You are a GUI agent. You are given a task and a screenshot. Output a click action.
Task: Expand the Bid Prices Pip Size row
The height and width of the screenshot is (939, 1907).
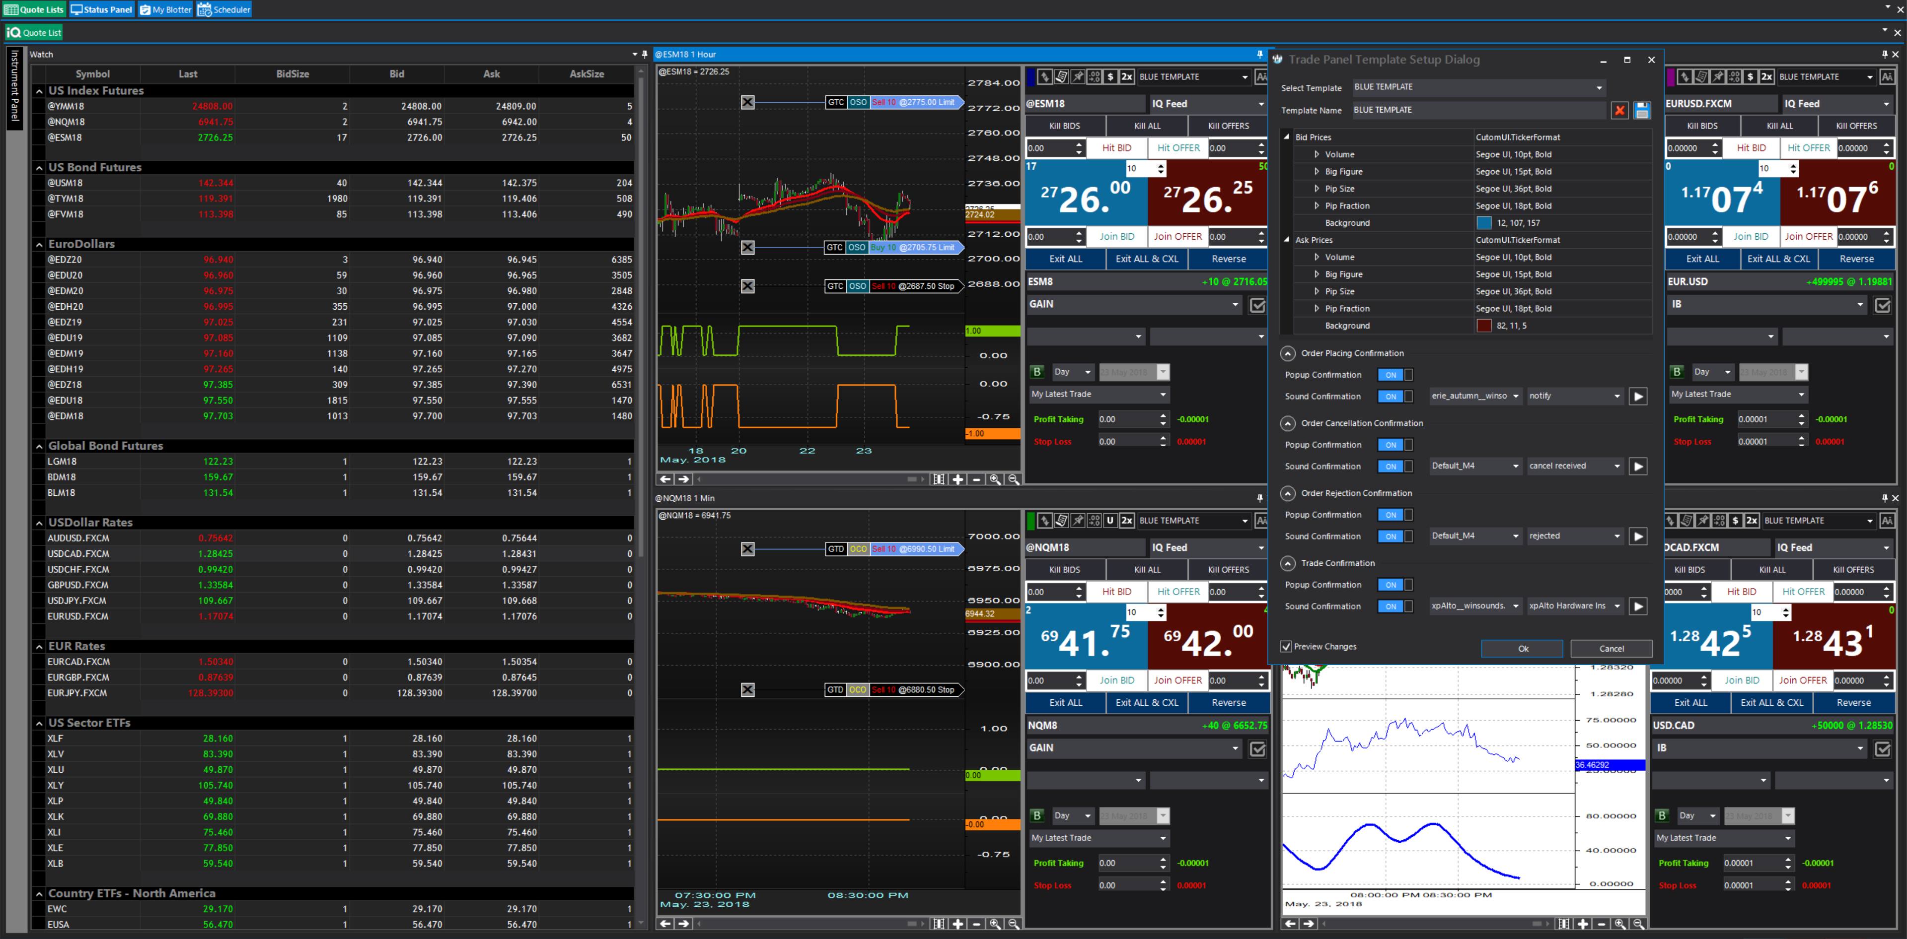point(1316,189)
